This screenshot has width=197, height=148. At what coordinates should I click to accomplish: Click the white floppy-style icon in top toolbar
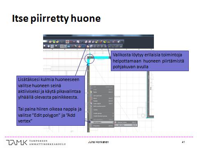pos(78,42)
